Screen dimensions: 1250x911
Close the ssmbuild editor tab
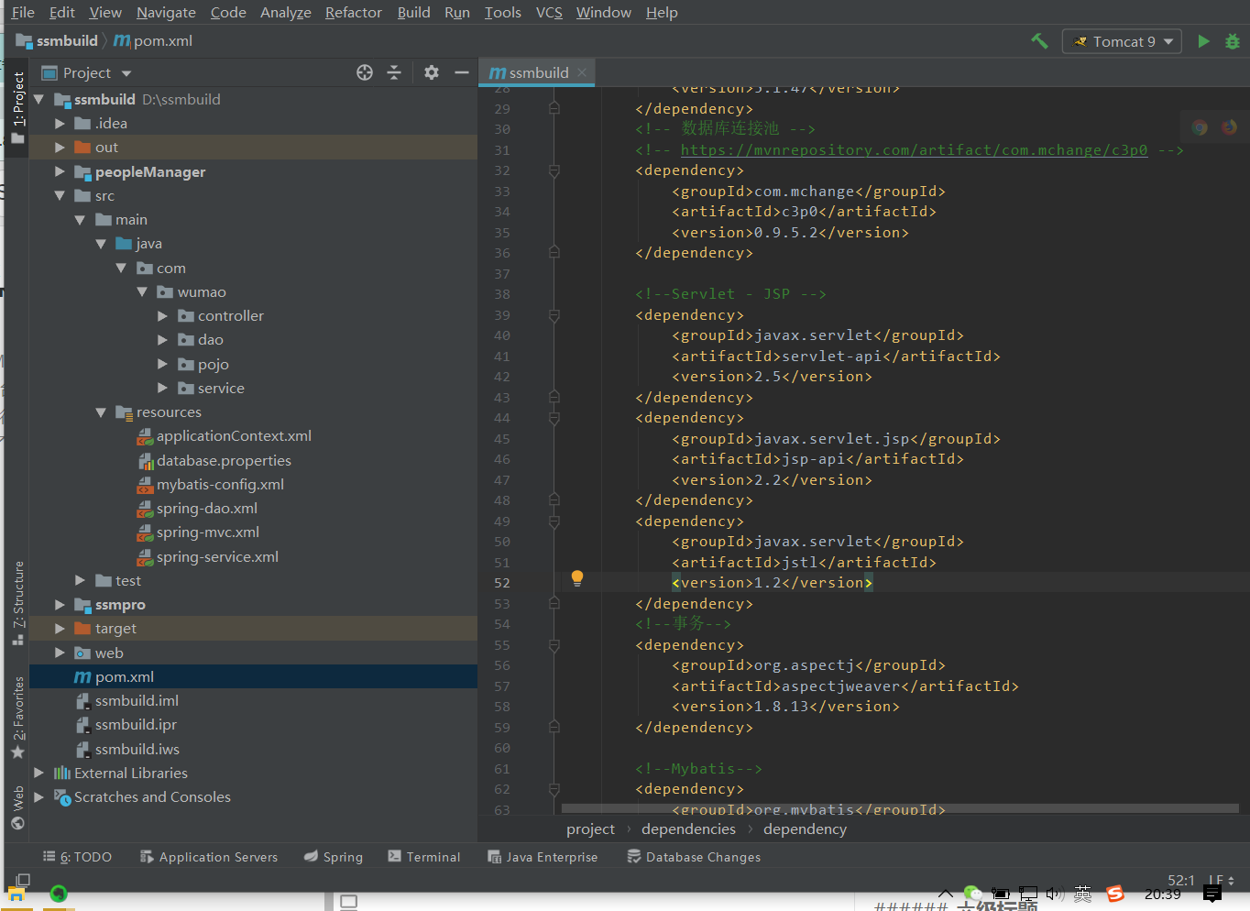click(x=582, y=72)
